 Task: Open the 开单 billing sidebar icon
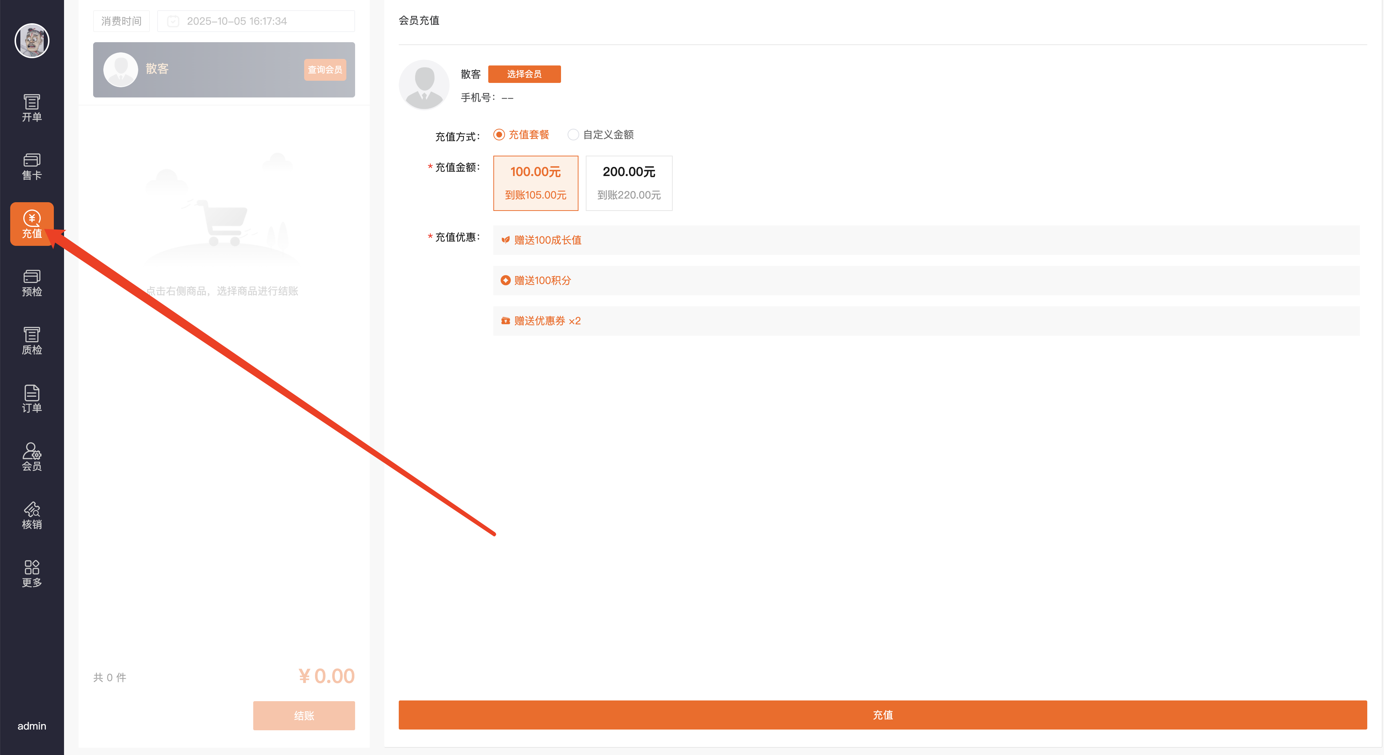coord(32,108)
